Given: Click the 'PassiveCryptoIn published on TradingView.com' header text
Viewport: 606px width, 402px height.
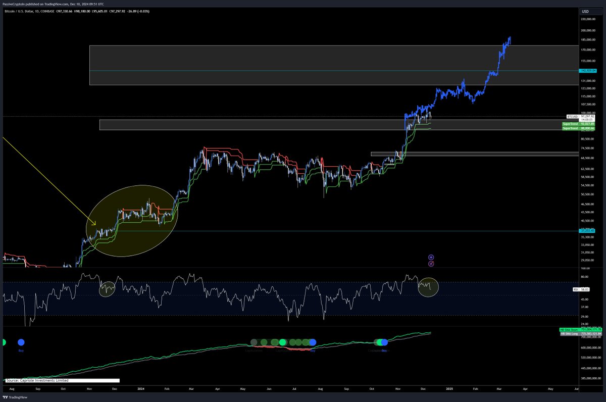Looking at the screenshot, I should pos(36,3).
